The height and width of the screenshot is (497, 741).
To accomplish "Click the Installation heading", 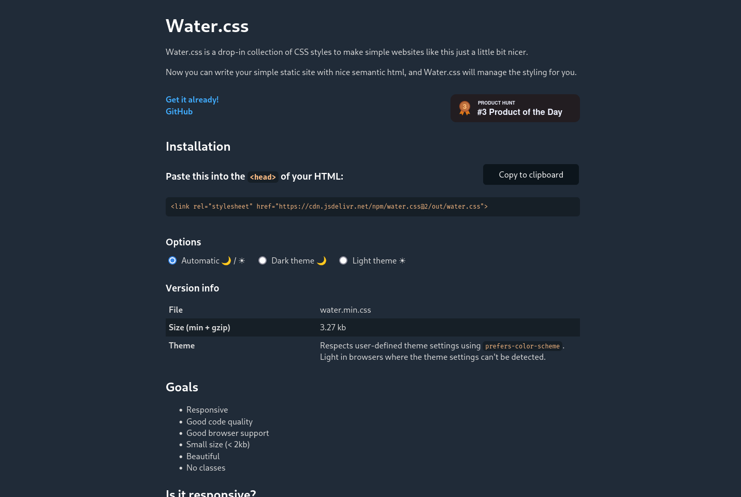I will coord(198,147).
